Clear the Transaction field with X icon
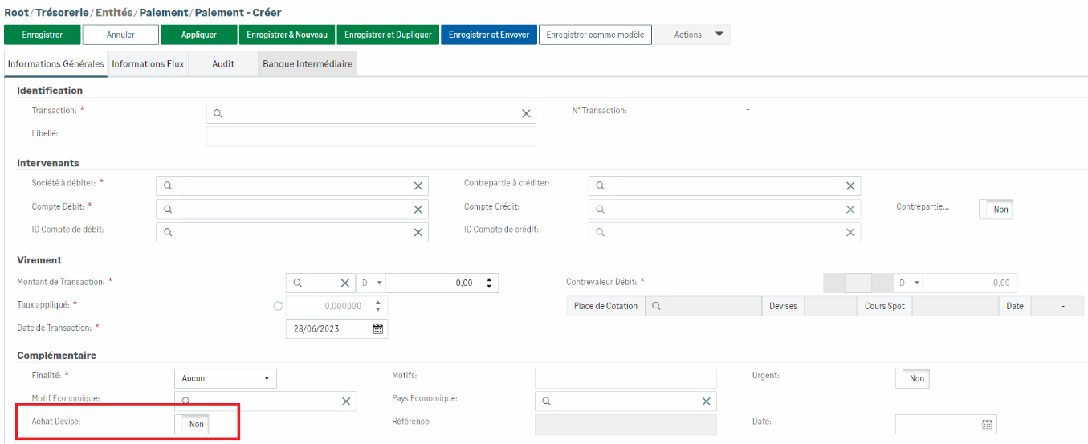Screen dimensions: 1088x444 526,114
